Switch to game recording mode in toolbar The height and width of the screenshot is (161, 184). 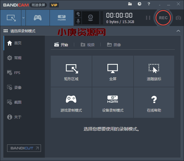37,18
